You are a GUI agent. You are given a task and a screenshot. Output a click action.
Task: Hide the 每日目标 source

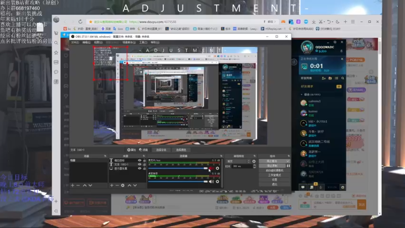point(140,160)
